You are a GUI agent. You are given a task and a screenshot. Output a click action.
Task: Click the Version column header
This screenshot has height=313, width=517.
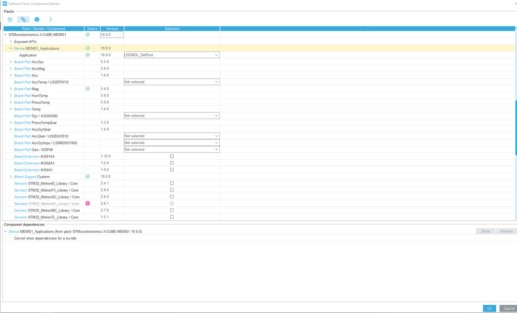pyautogui.click(x=112, y=29)
